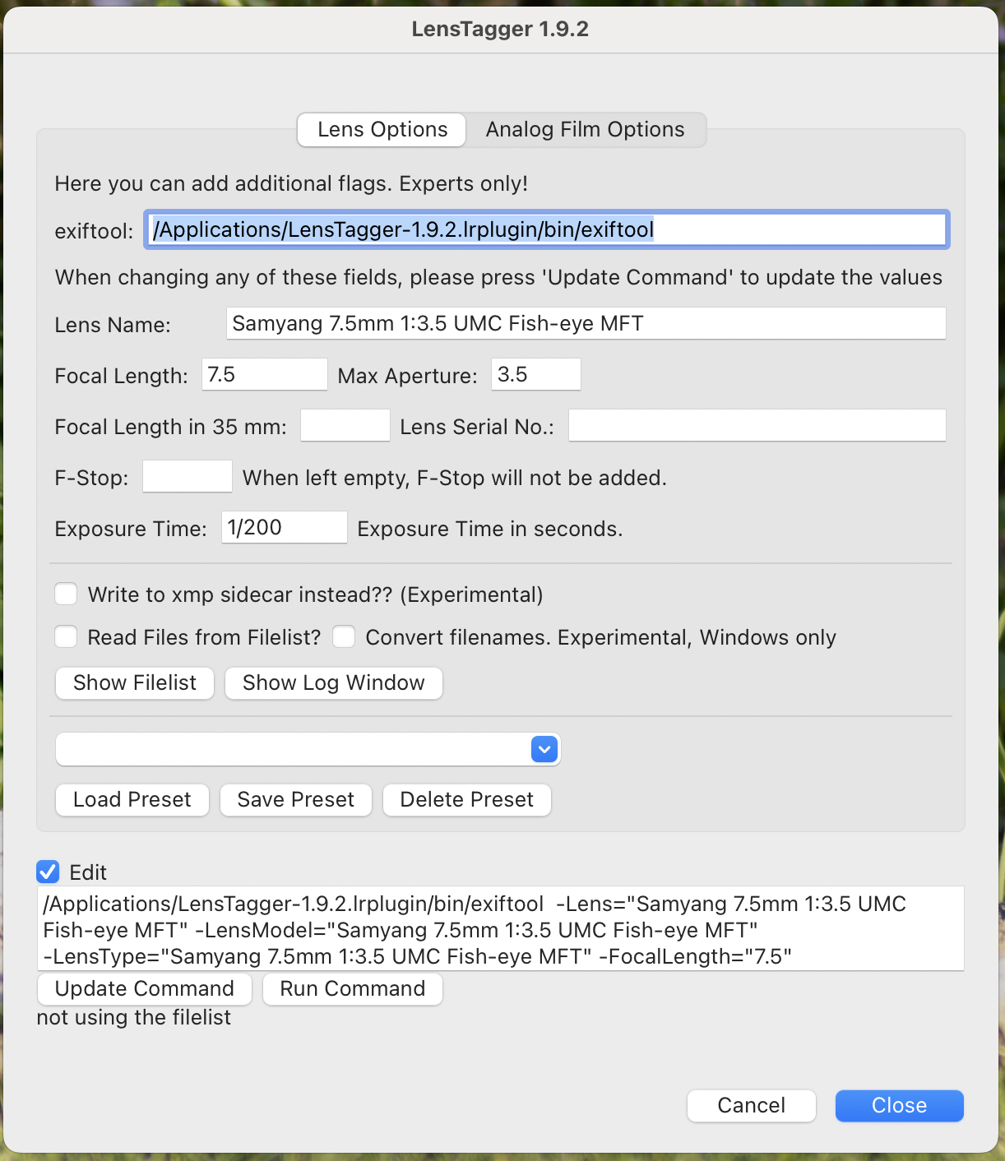Viewport: 1005px width, 1161px height.
Task: Click into the Lens Name field
Action: pos(586,324)
